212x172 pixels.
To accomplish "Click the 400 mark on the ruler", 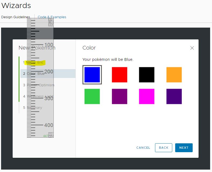I will (49, 125).
